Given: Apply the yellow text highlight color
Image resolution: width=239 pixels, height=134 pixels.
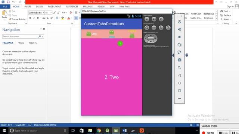Looking at the screenshot, I should tap(63, 18).
